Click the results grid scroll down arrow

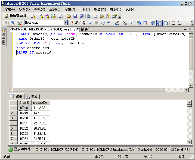tap(189, 142)
